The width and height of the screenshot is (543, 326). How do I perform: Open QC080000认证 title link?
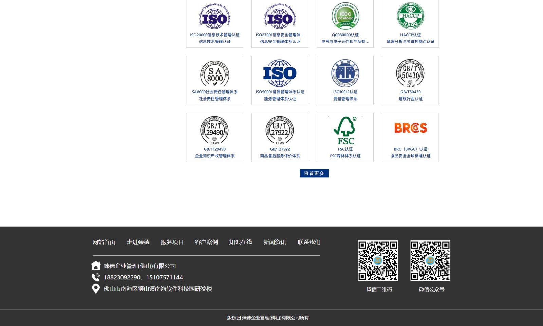345,35
